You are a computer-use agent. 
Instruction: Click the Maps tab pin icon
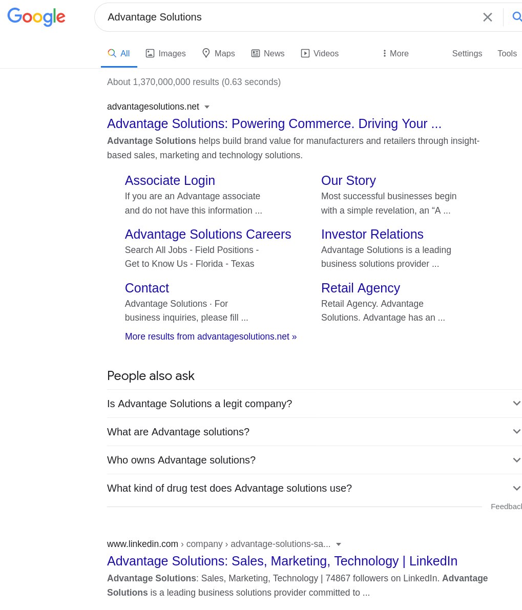tap(206, 53)
